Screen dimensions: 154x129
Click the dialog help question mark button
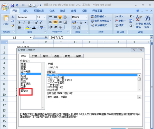[x=134, y=50]
